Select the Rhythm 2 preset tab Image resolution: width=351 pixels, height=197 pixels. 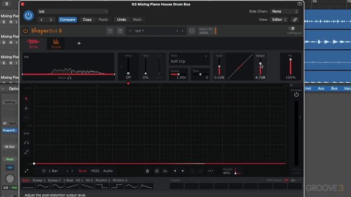[x=120, y=180]
